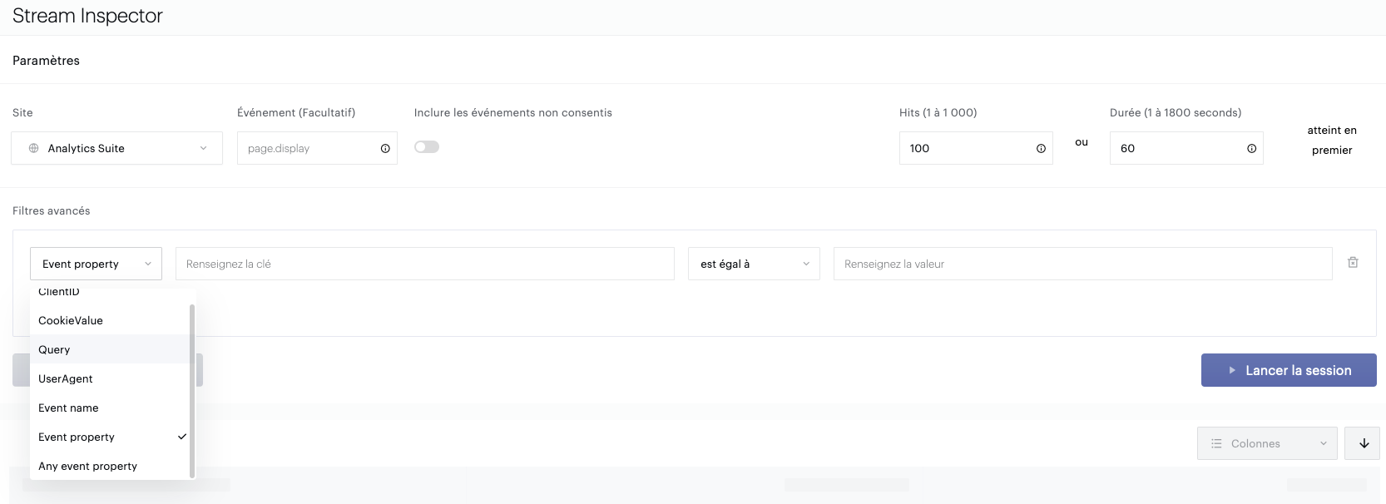Screen dimensions: 1386x504
Task: Click the dropdown list scrollbar
Action: click(192, 389)
